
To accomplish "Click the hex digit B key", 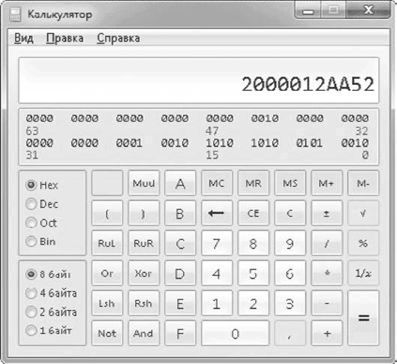I will [x=180, y=213].
